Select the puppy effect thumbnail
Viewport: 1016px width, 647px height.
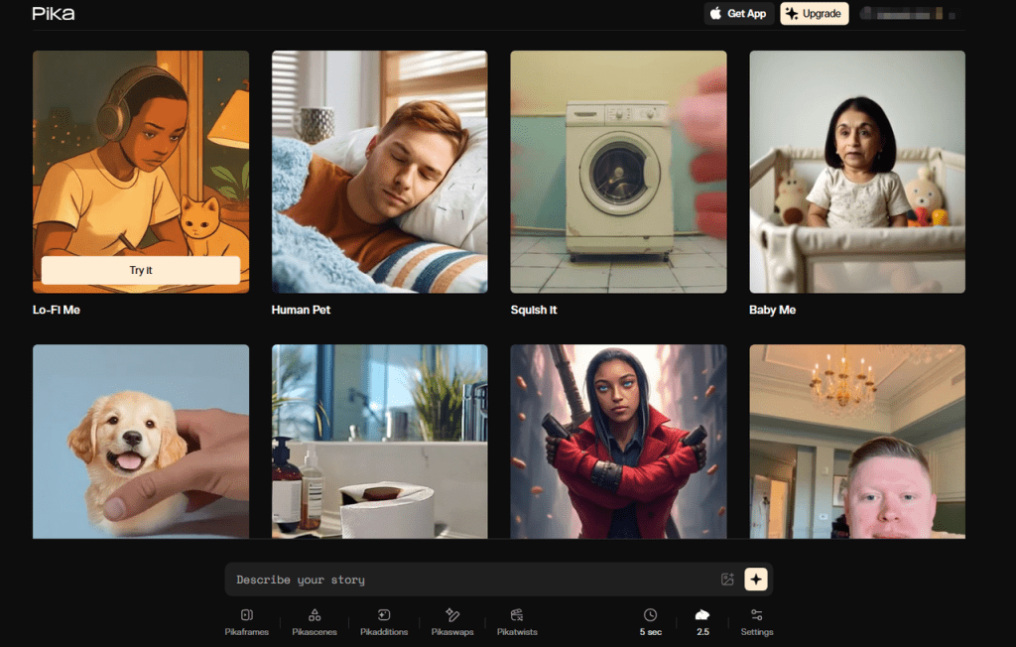[141, 442]
